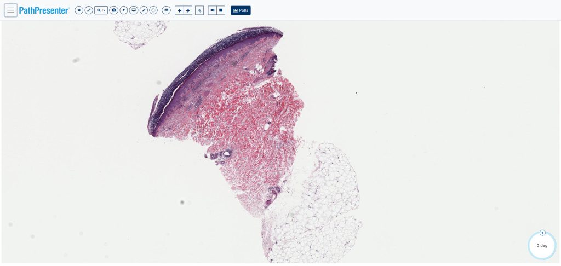Click the PathPresenter logo
This screenshot has width=561, height=266.
44,11
